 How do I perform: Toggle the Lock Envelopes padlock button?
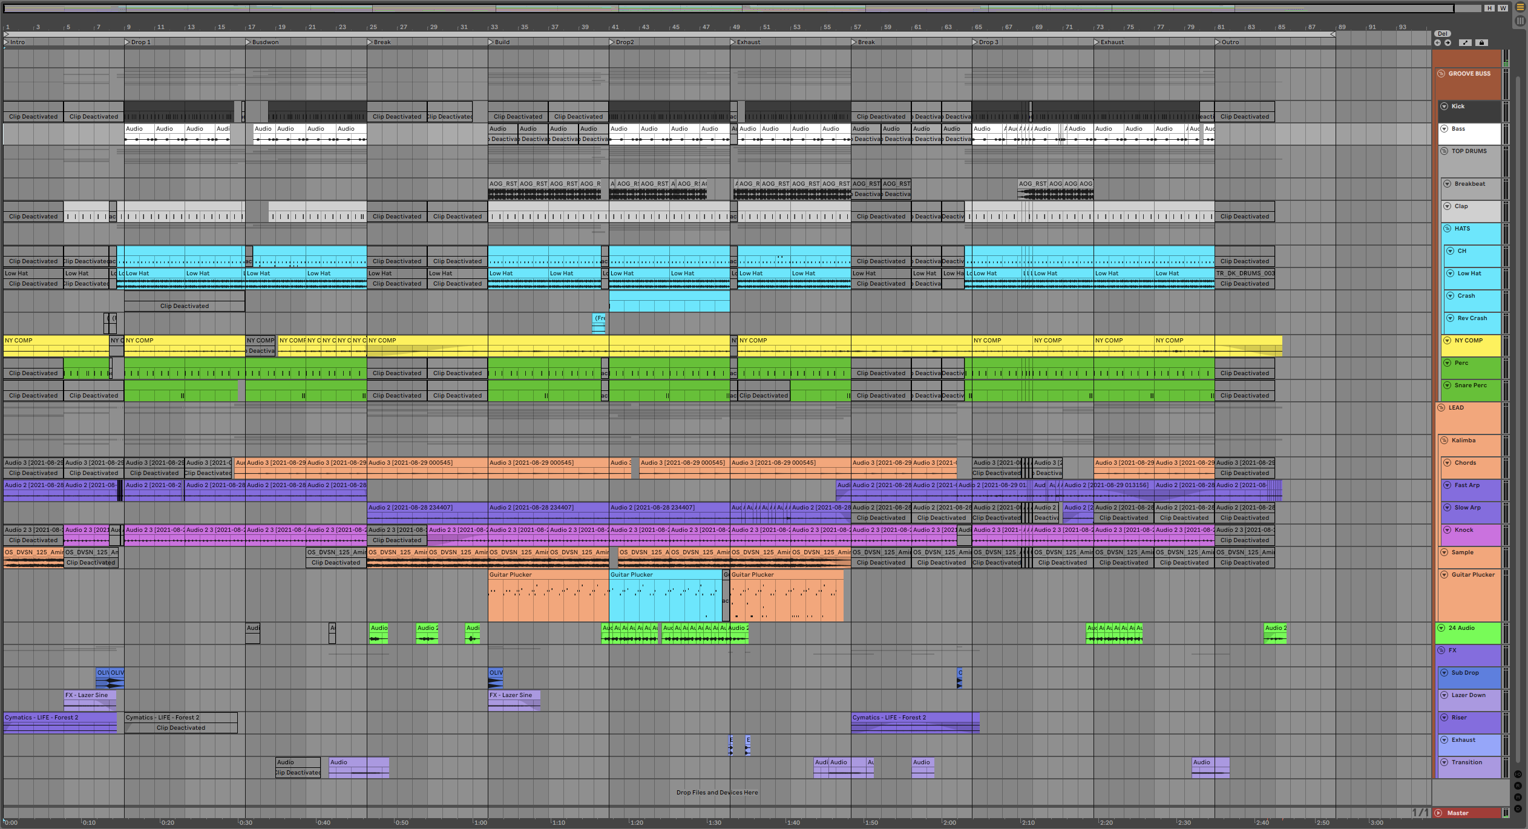[1481, 43]
